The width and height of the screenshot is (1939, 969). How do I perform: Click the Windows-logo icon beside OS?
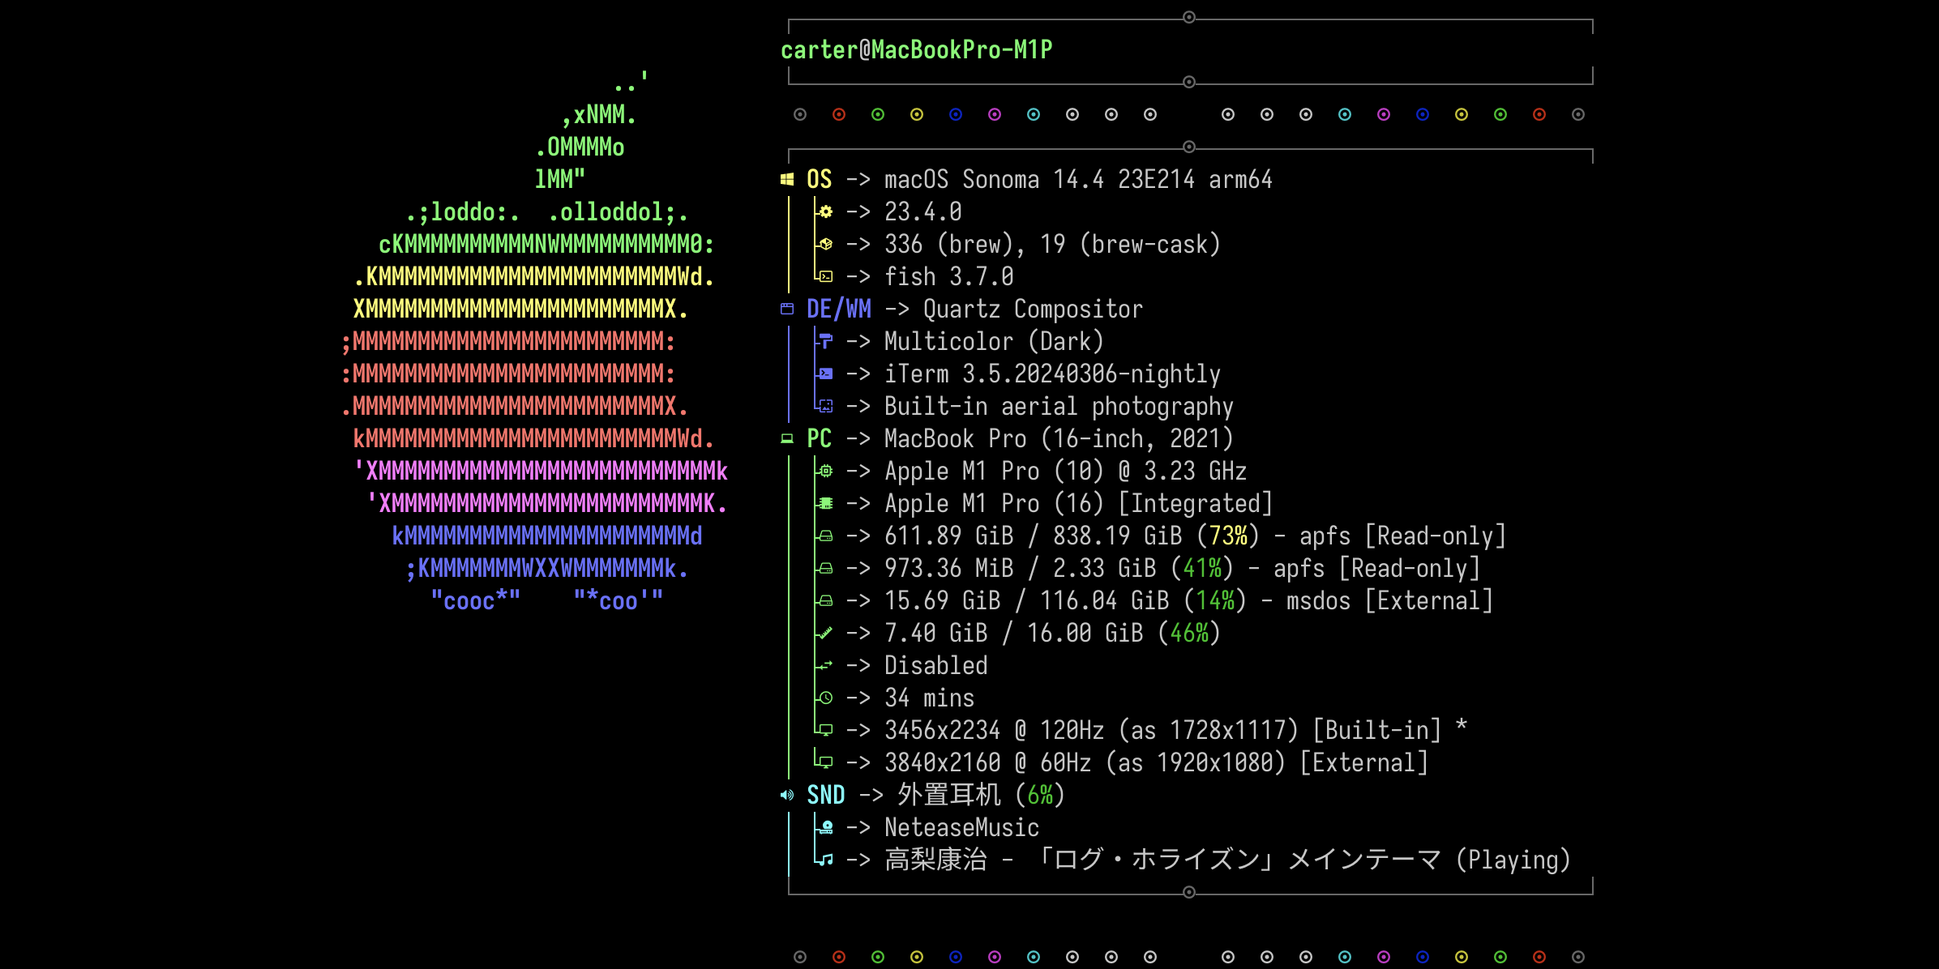(786, 179)
